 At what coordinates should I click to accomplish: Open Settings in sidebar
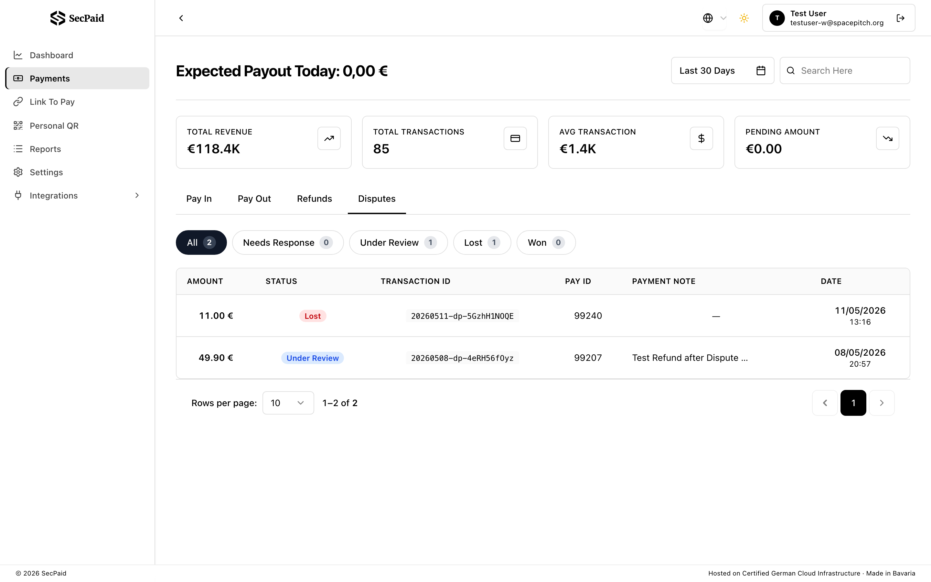(77, 172)
